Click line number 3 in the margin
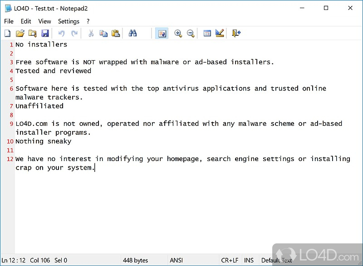 [11, 62]
